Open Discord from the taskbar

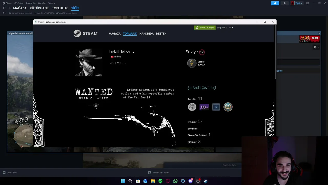(x=190, y=181)
